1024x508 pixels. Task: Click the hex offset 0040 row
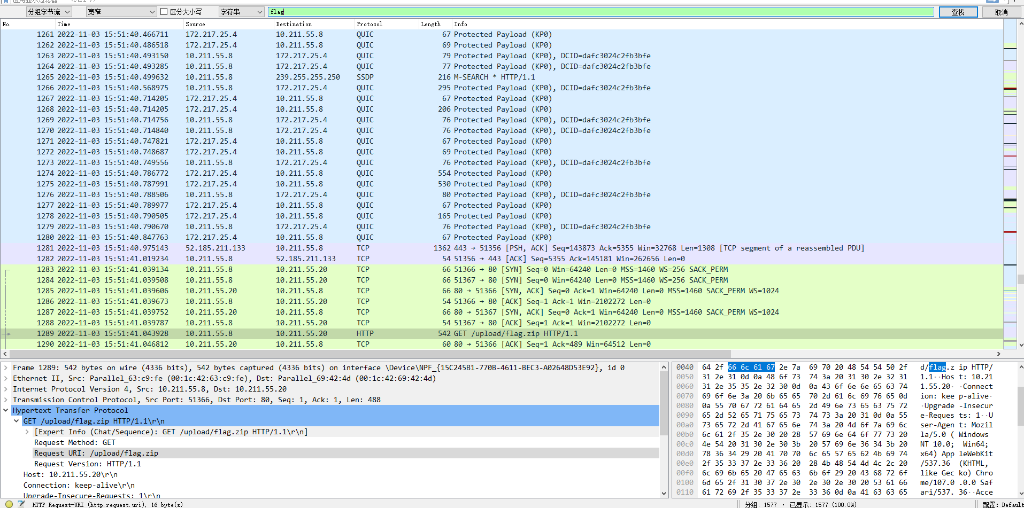[684, 367]
